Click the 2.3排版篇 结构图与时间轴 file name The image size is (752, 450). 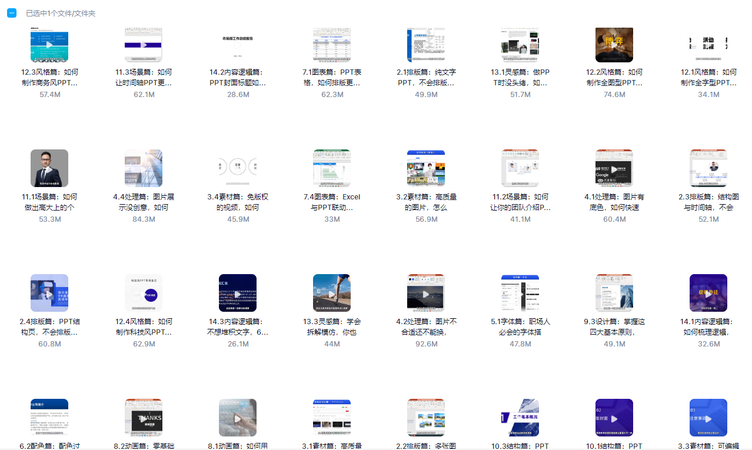click(708, 202)
